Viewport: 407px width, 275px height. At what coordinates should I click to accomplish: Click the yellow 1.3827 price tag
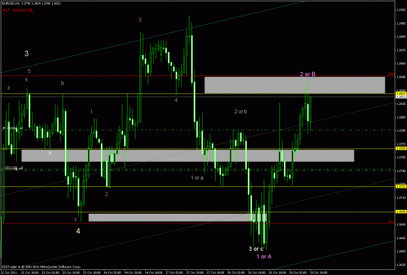coord(401,93)
